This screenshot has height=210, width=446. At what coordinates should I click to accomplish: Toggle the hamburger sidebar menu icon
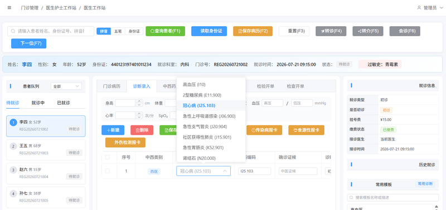point(9,8)
